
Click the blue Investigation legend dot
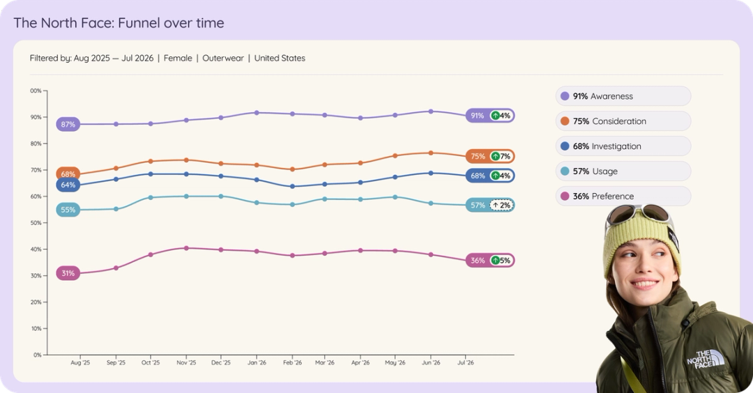coord(565,146)
